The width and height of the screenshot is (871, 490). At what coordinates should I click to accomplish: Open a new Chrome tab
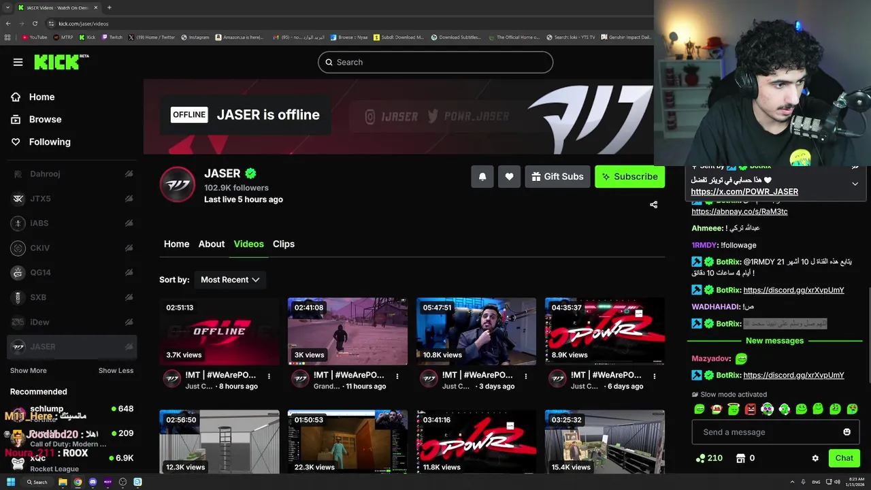tap(109, 7)
